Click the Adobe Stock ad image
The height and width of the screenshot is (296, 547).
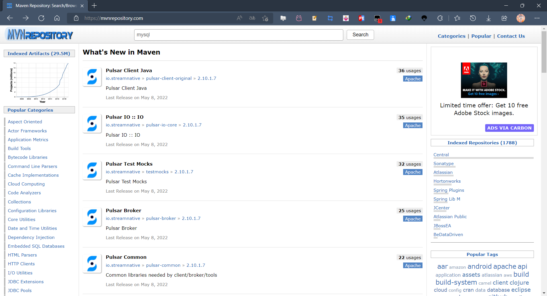pyautogui.click(x=484, y=80)
